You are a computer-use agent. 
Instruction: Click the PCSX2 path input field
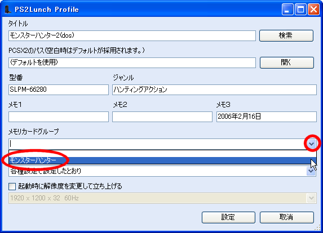click(132, 62)
